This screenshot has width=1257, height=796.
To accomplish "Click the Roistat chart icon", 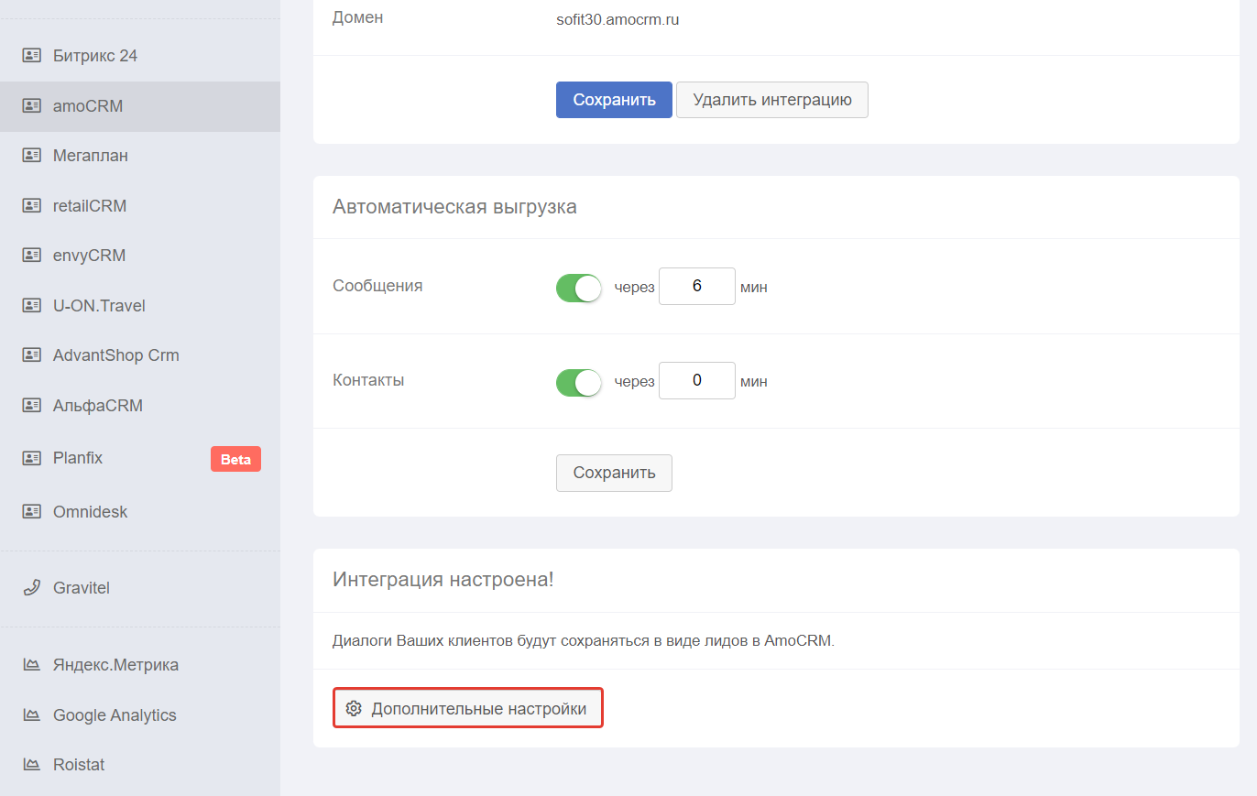I will [32, 765].
